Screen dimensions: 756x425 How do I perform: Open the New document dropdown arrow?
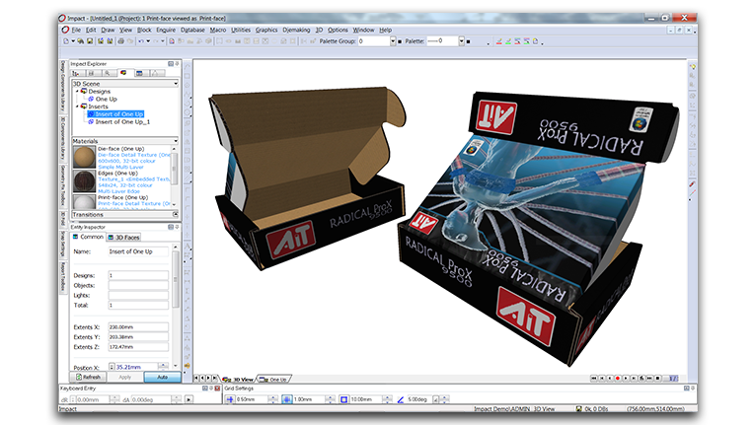(73, 41)
